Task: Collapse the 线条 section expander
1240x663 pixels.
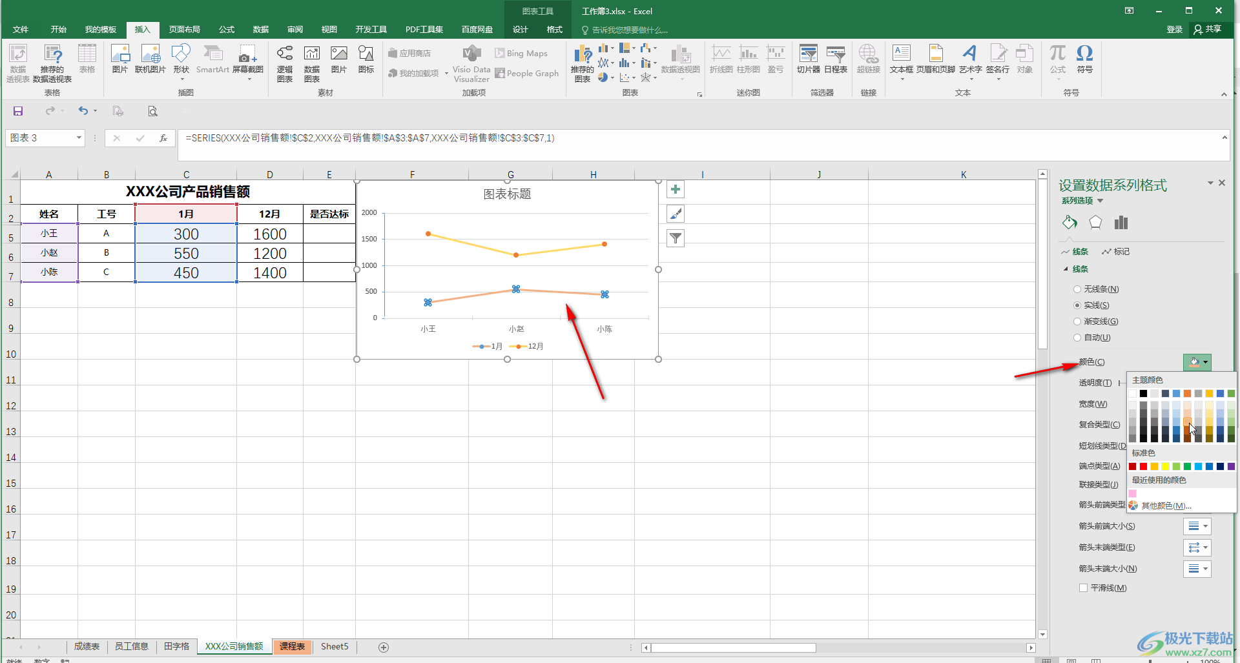Action: [1066, 269]
